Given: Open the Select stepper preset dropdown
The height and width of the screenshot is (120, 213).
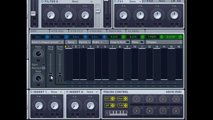Looking at the screenshot, I should click(x=47, y=42).
